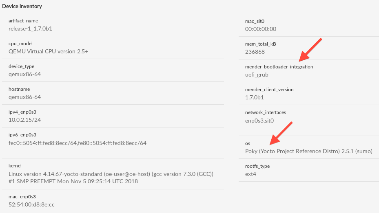The image size is (379, 213).
Task: Select the ipv4_enp0s3 address 10.0.2.15/24
Action: (x=24, y=120)
